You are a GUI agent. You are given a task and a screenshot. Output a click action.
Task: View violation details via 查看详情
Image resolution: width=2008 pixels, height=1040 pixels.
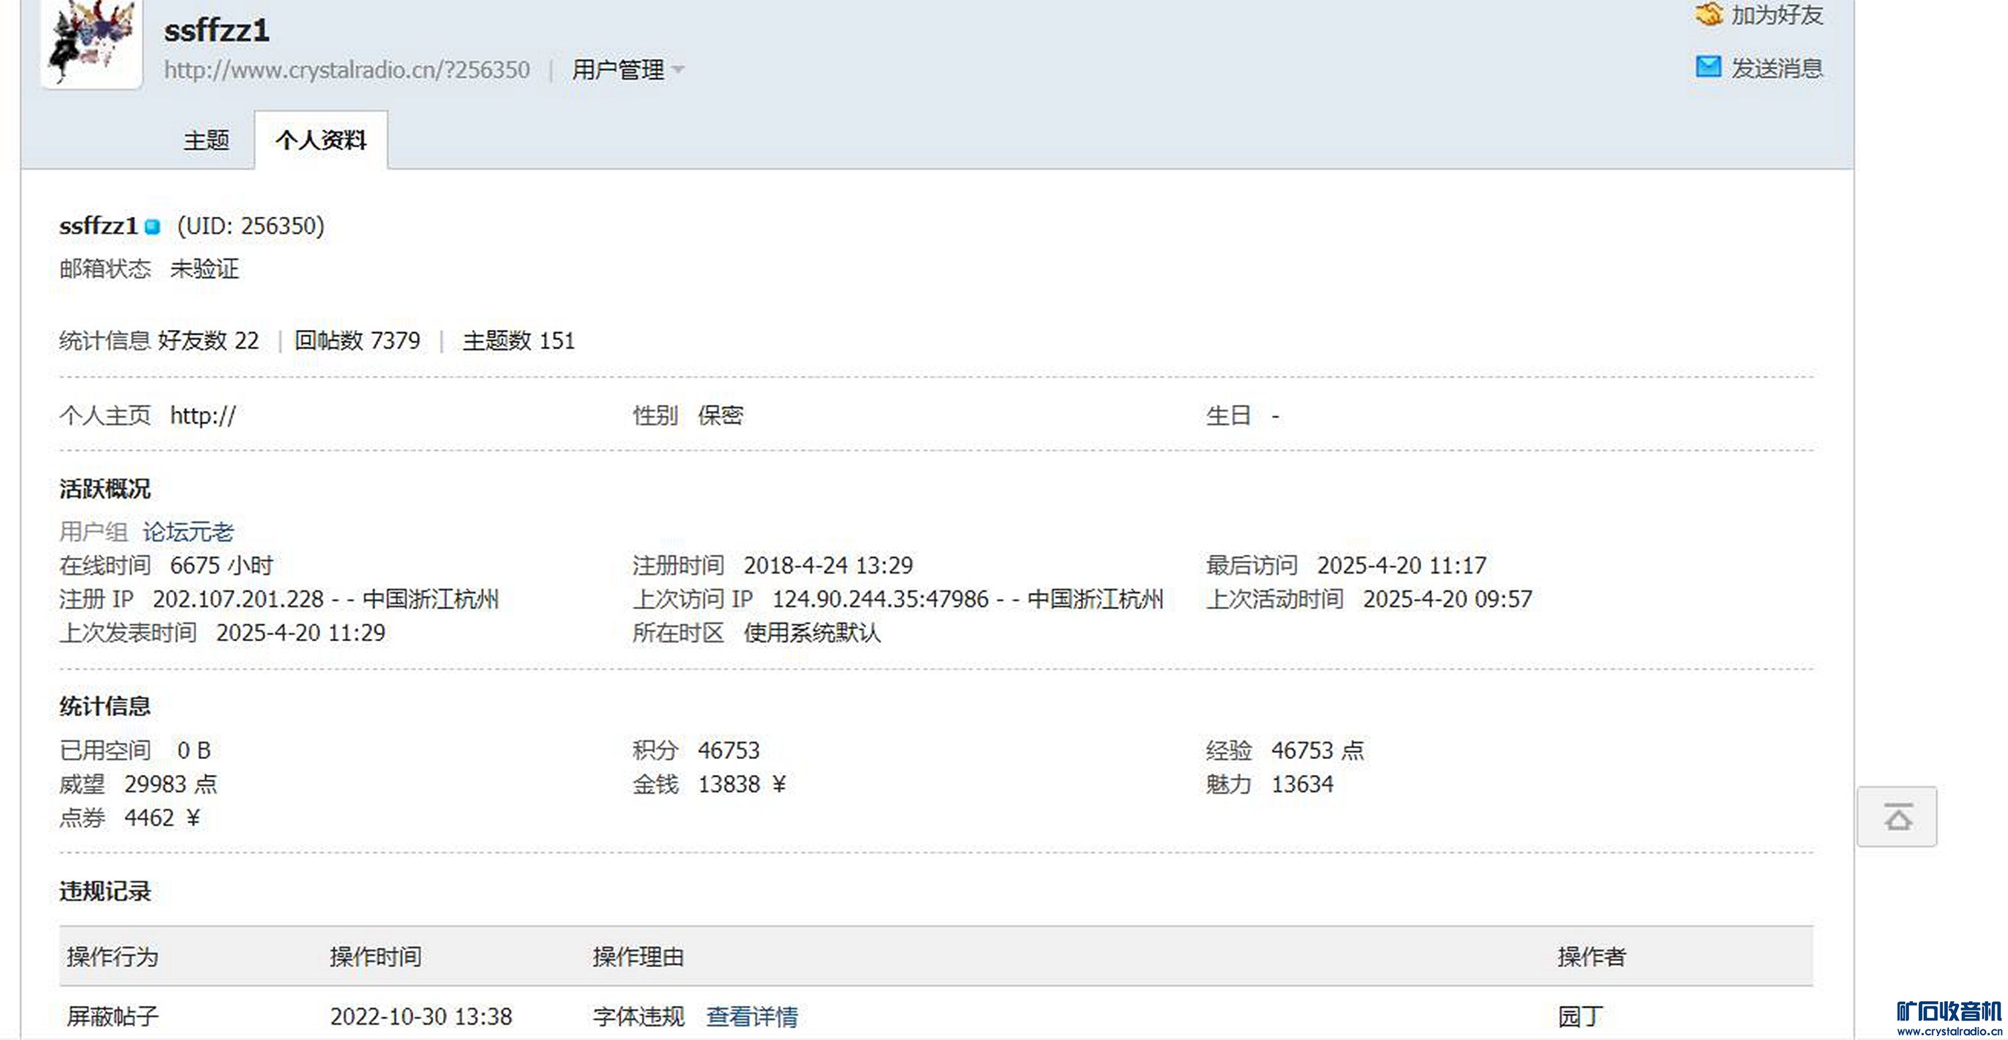[x=752, y=1016]
